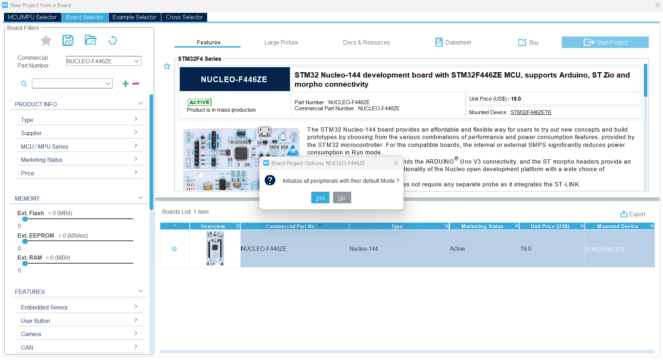Open the Commercial Part Number dropdown
Image resolution: width=663 pixels, height=361 pixels.
pyautogui.click(x=137, y=61)
